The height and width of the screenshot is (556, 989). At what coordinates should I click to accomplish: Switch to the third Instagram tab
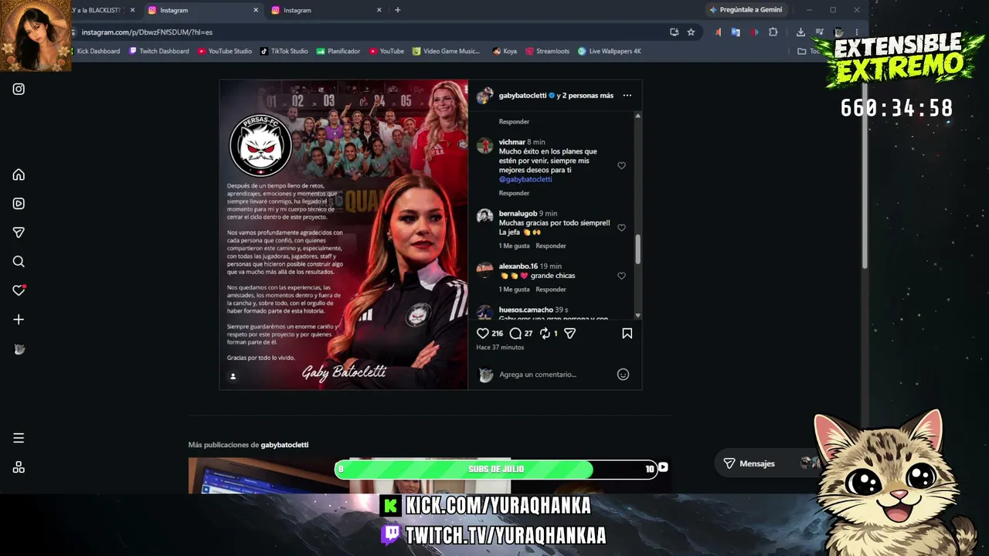click(326, 10)
